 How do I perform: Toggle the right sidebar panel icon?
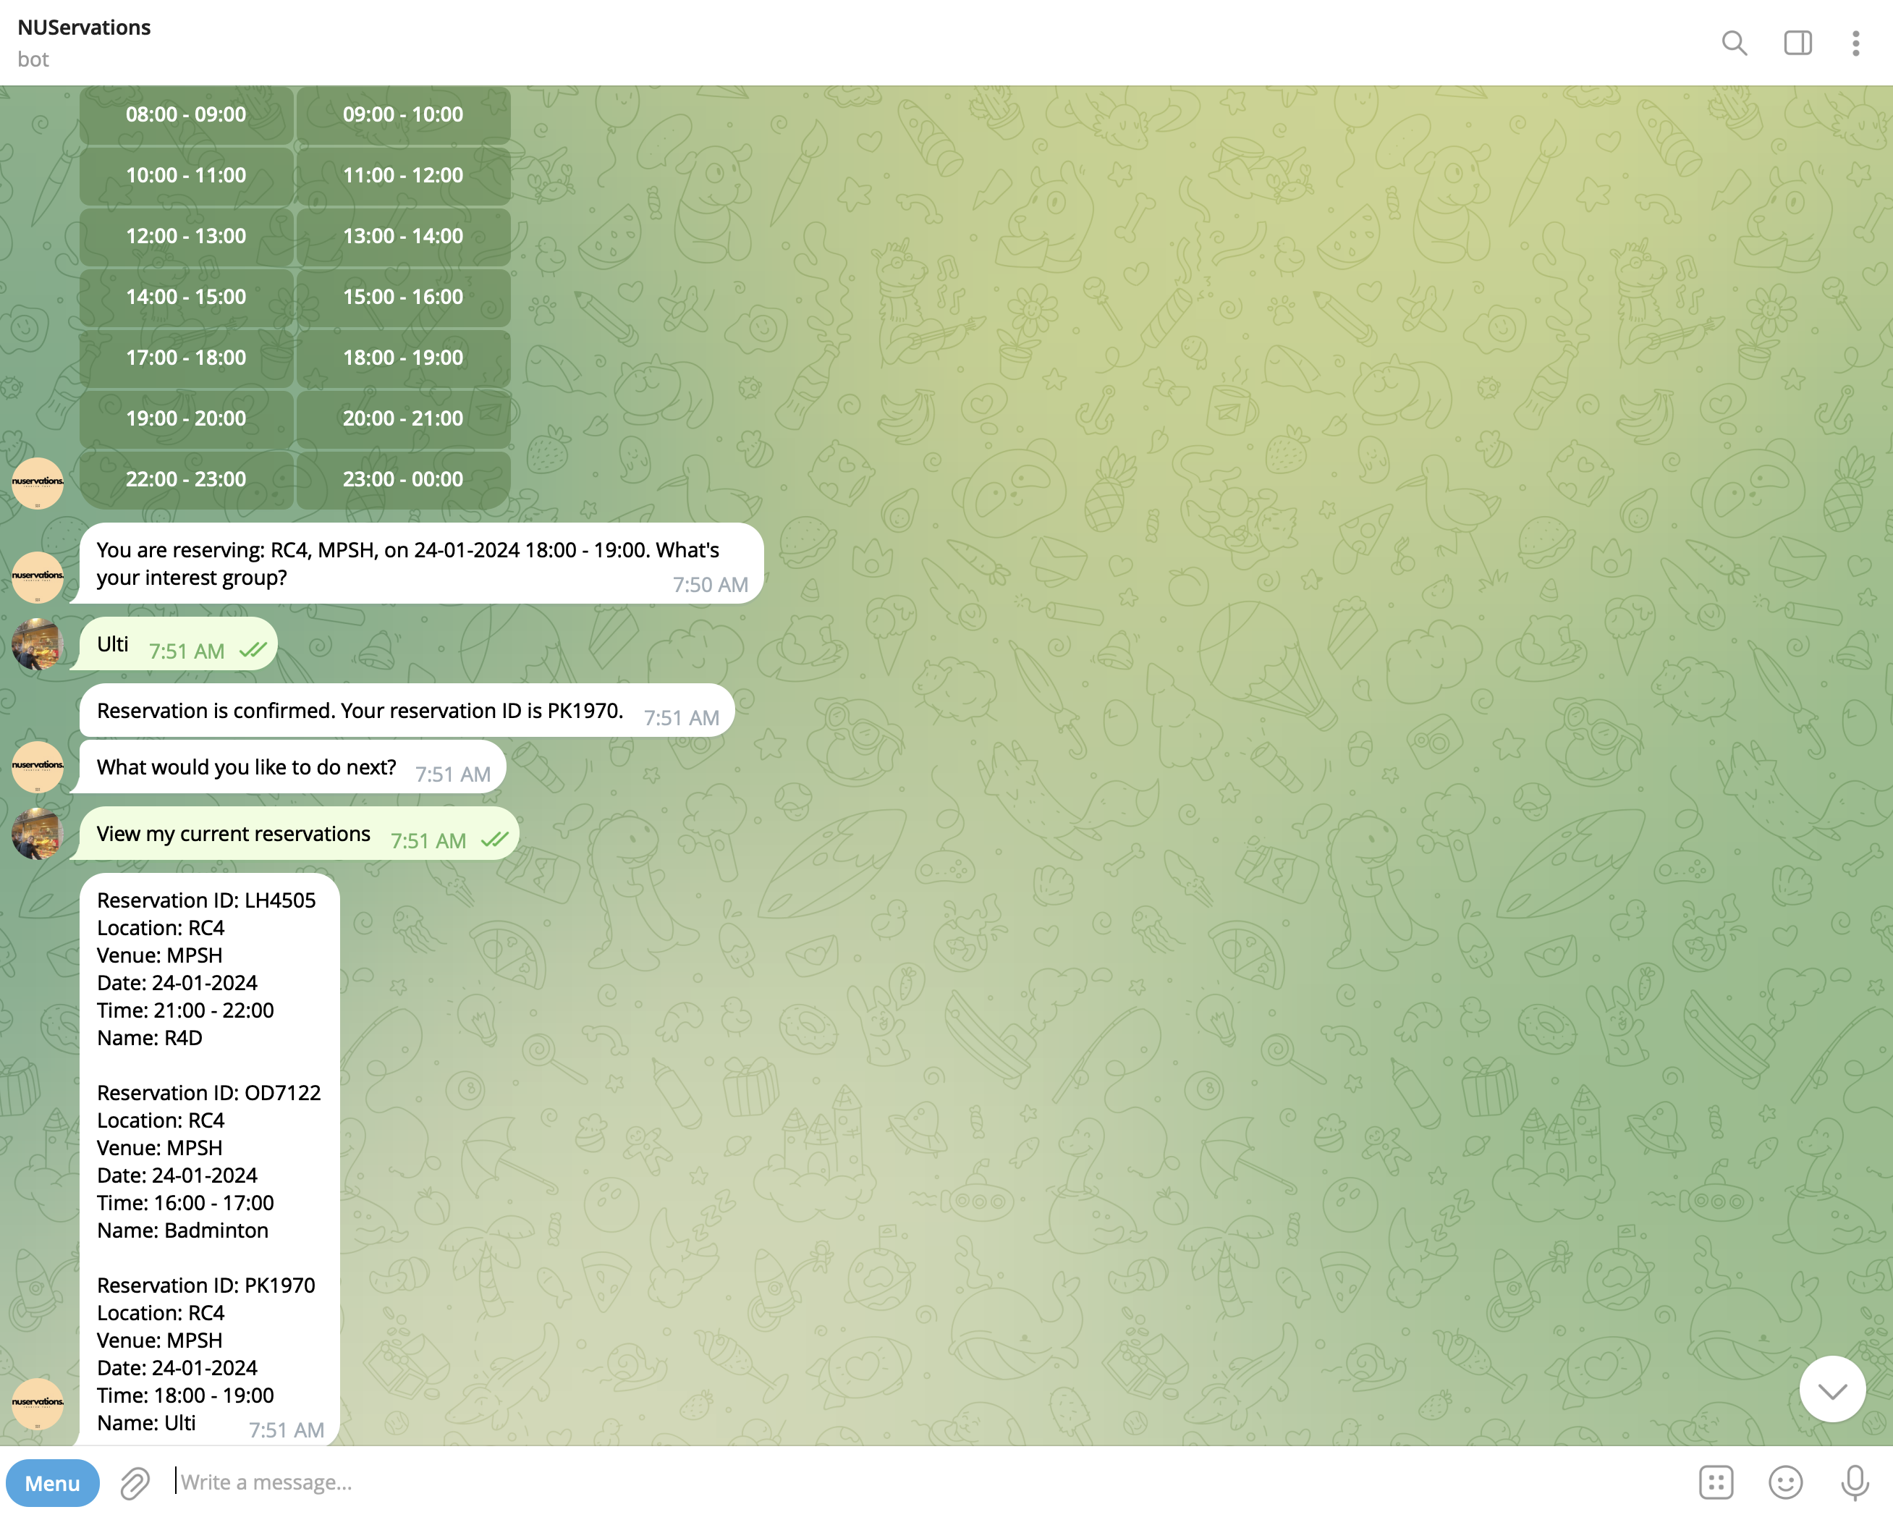(1797, 43)
